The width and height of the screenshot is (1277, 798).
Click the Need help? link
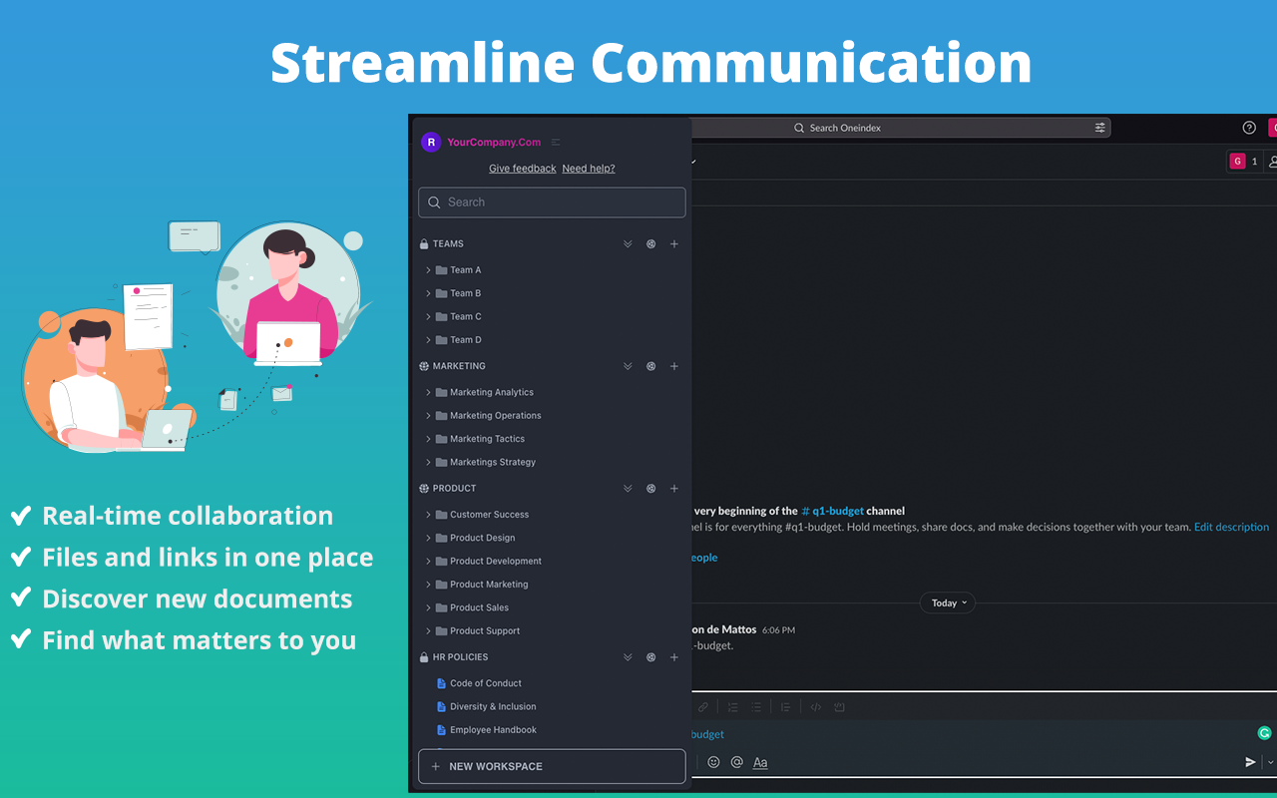click(589, 169)
